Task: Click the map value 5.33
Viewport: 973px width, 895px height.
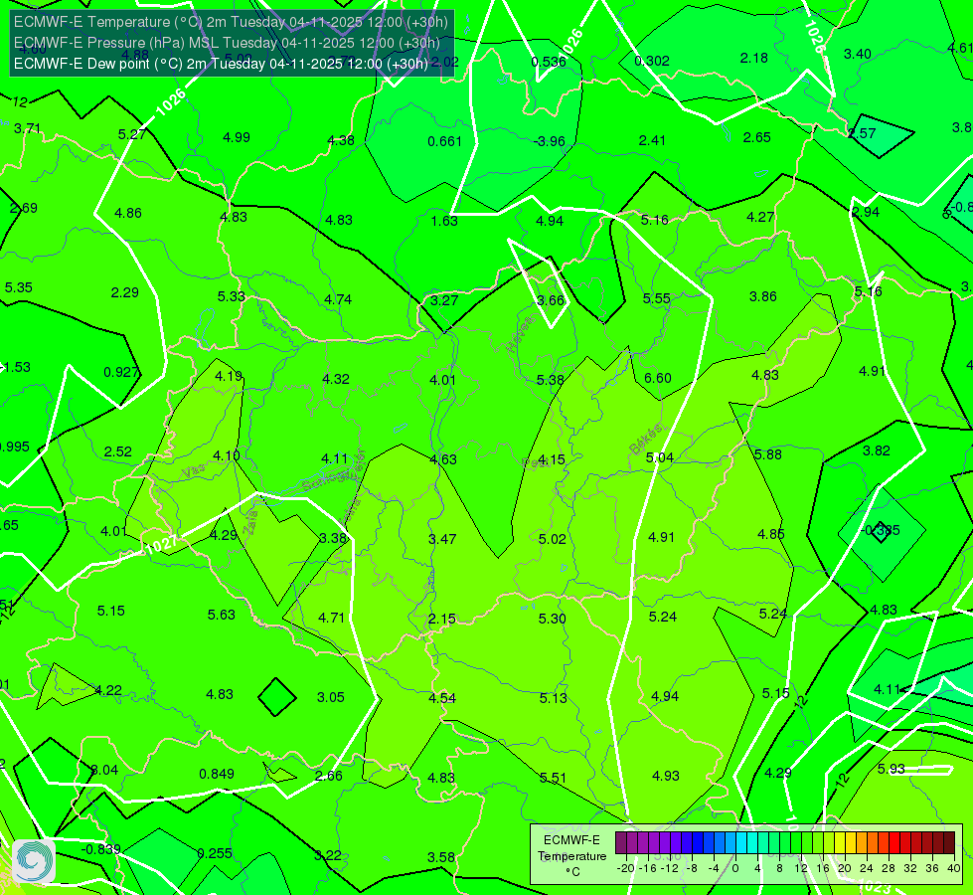Action: click(x=231, y=296)
